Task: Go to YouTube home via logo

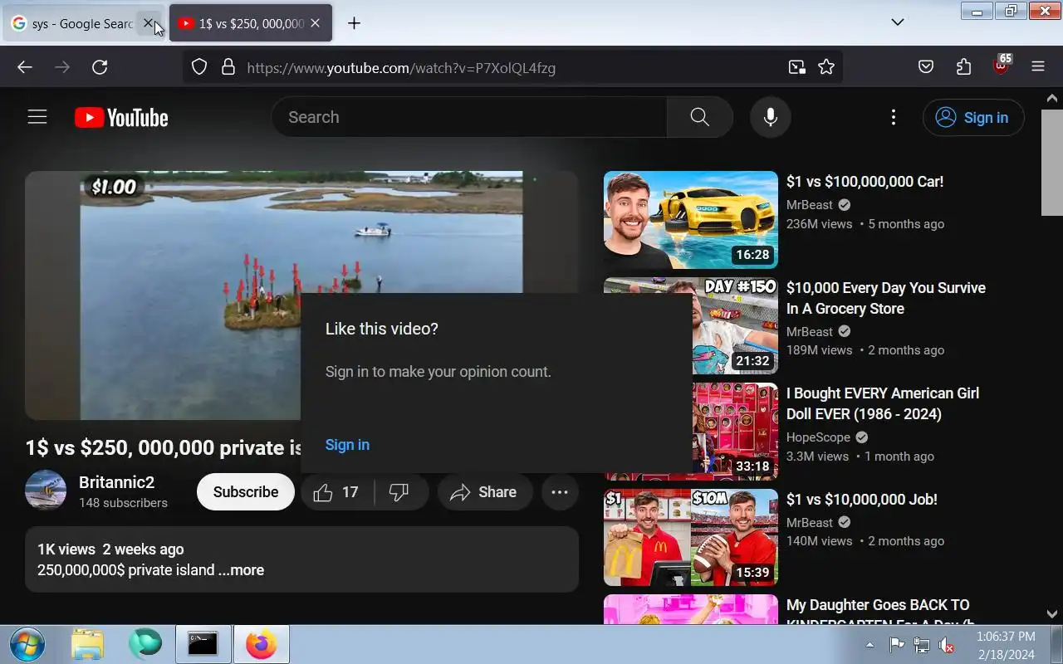Action: click(121, 118)
